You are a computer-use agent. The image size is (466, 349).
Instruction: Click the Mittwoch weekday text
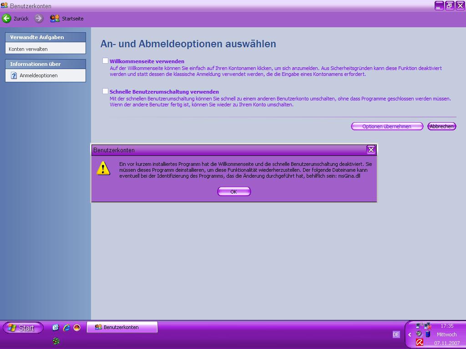point(447,334)
